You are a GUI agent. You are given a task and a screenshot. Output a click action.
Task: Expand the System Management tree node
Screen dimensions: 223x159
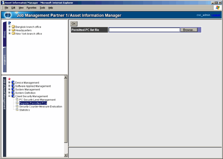[10, 89]
